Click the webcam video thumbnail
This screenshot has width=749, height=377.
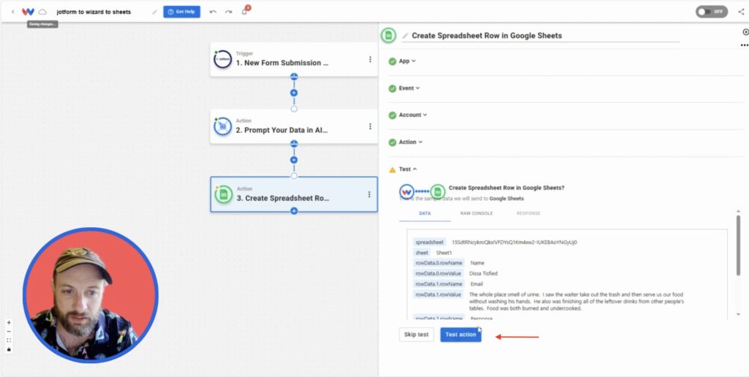pos(90,295)
